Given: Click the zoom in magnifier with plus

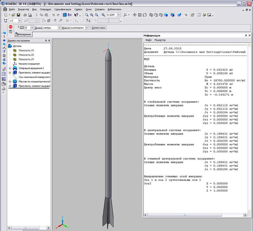Looking at the screenshot, I should pyautogui.click(x=92, y=15).
